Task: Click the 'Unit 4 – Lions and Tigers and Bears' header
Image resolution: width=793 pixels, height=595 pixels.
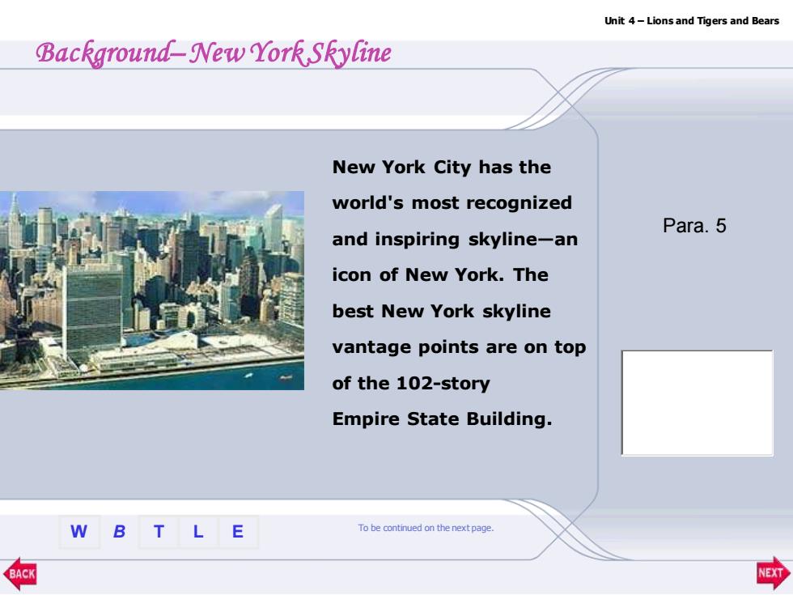Action: (692, 21)
